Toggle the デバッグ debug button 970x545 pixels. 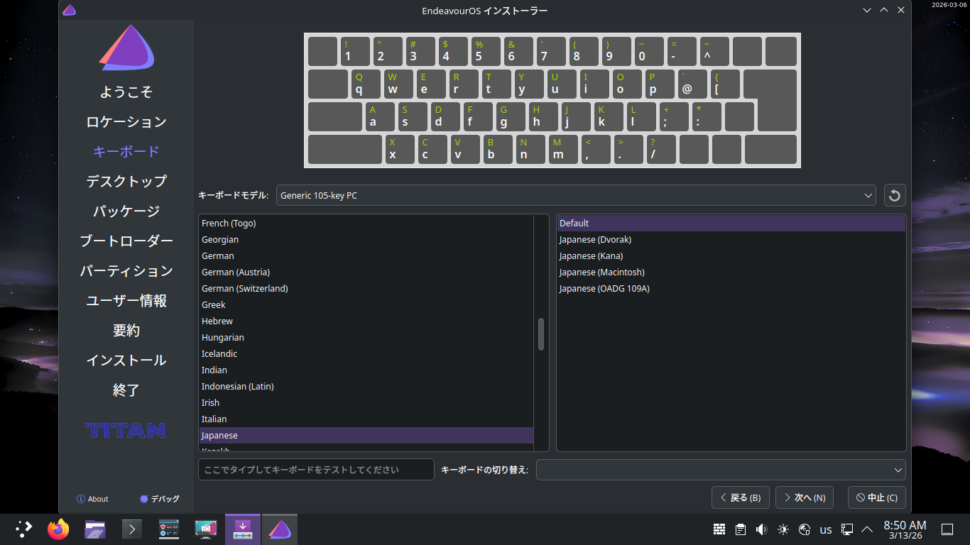pyautogui.click(x=160, y=499)
